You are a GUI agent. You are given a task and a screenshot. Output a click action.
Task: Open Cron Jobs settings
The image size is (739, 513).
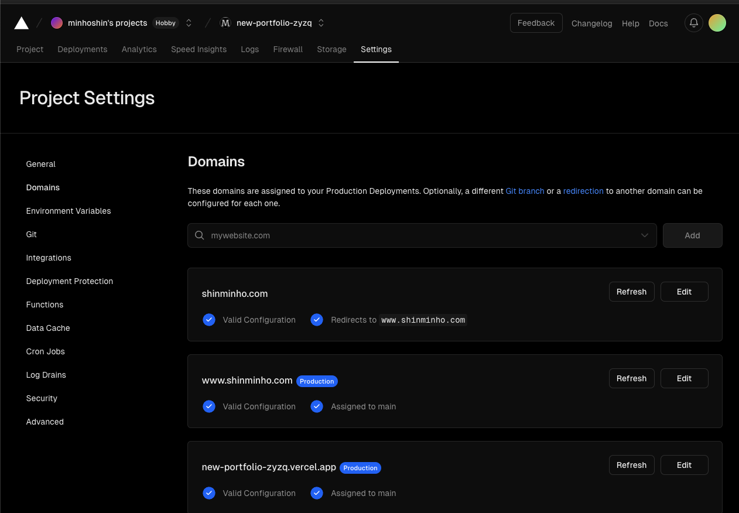tap(46, 351)
